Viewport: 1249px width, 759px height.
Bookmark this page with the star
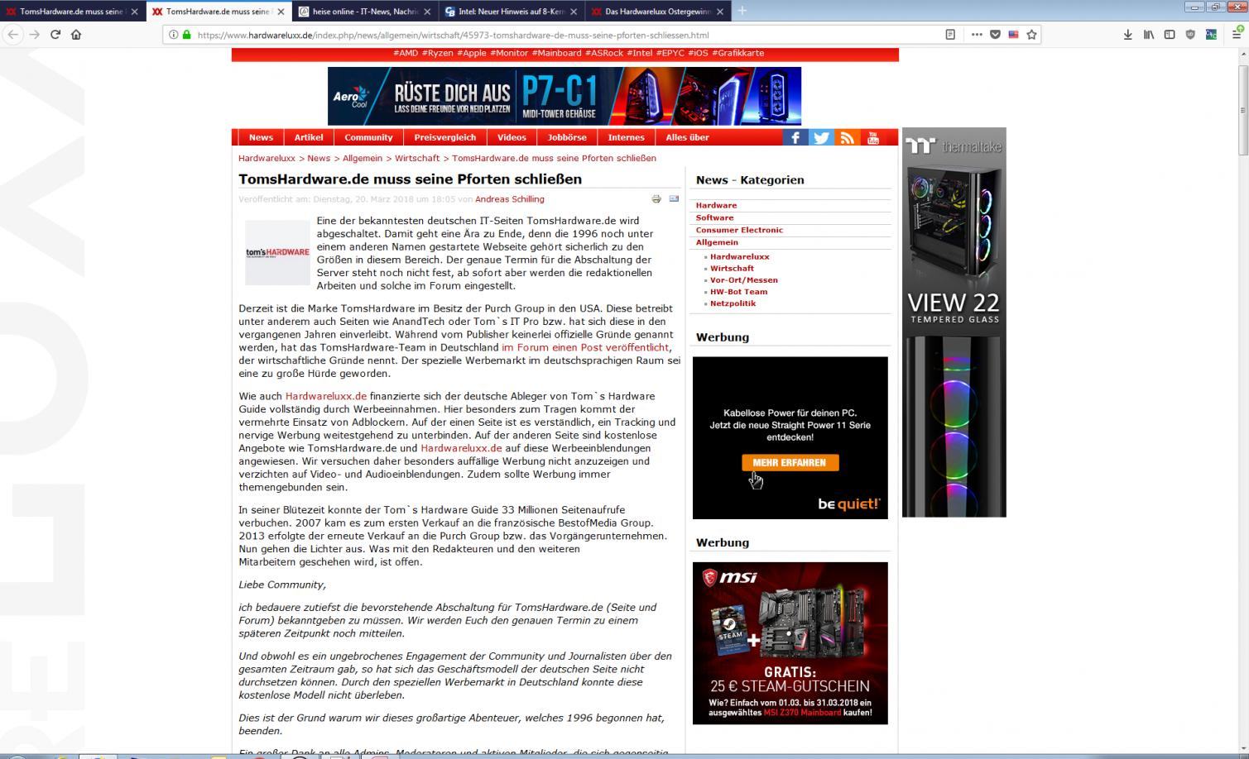(x=1031, y=35)
